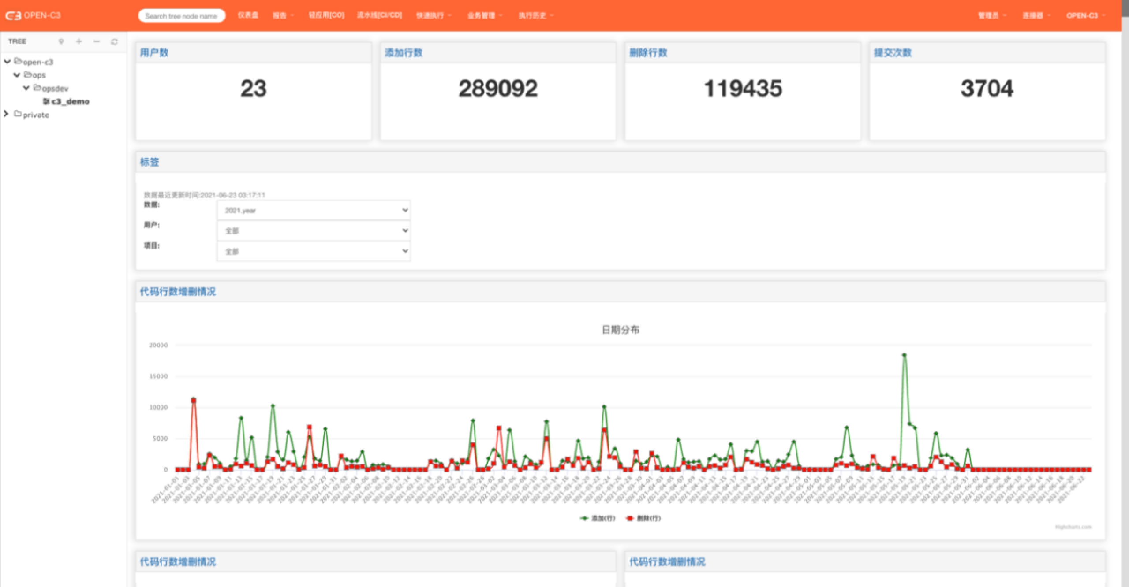
Task: Click the refresh icon in TREE header
Action: [115, 41]
